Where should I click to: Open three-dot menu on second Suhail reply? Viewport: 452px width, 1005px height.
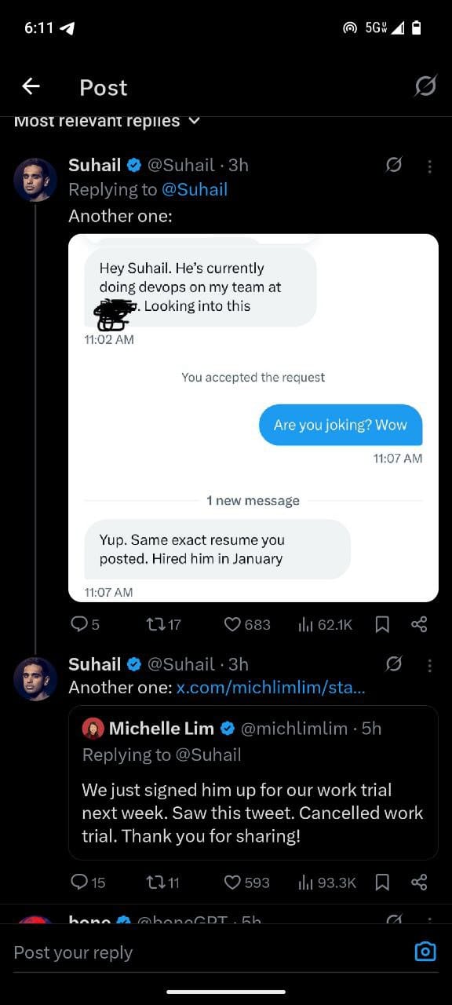coord(429,665)
